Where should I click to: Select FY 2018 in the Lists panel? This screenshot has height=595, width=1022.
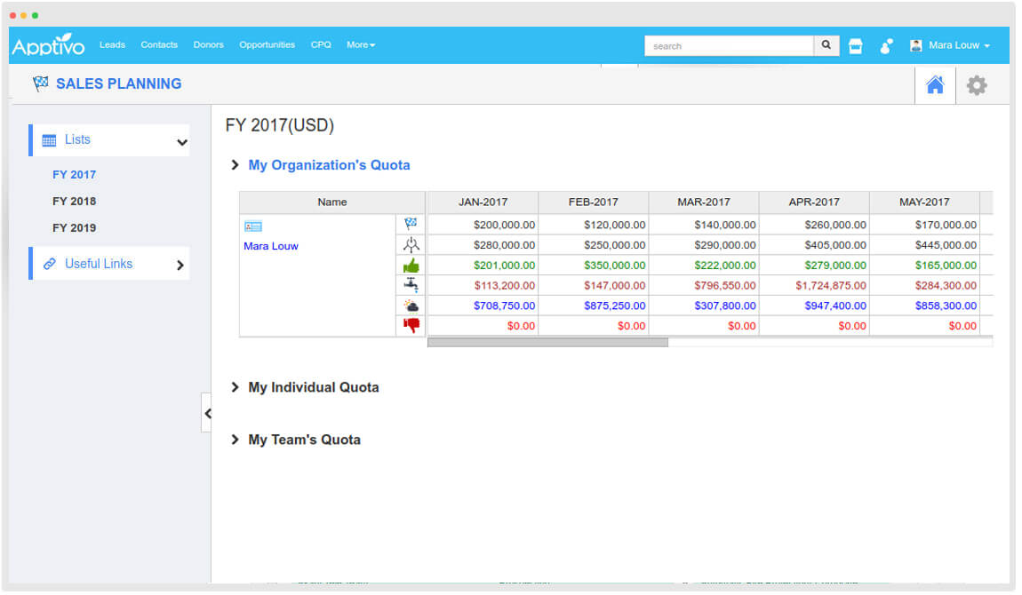click(74, 201)
